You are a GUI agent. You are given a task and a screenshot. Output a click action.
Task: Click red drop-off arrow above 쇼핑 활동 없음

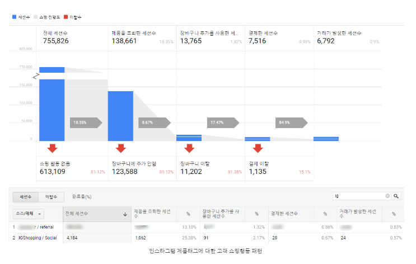52,148
